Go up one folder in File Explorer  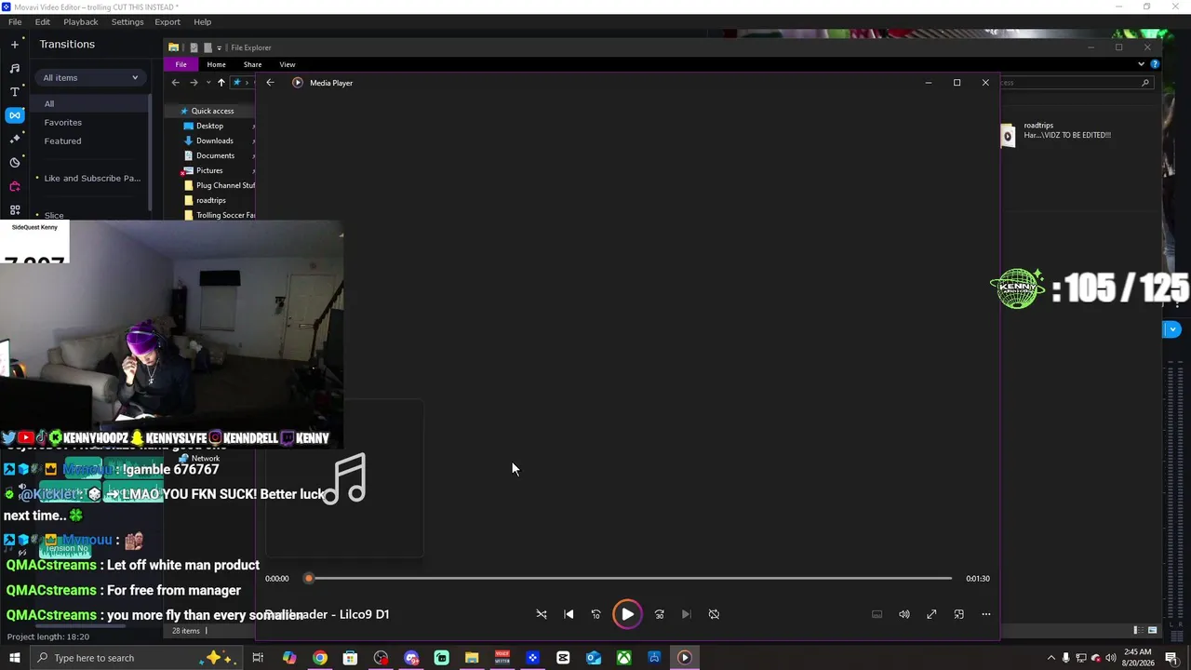click(x=221, y=83)
